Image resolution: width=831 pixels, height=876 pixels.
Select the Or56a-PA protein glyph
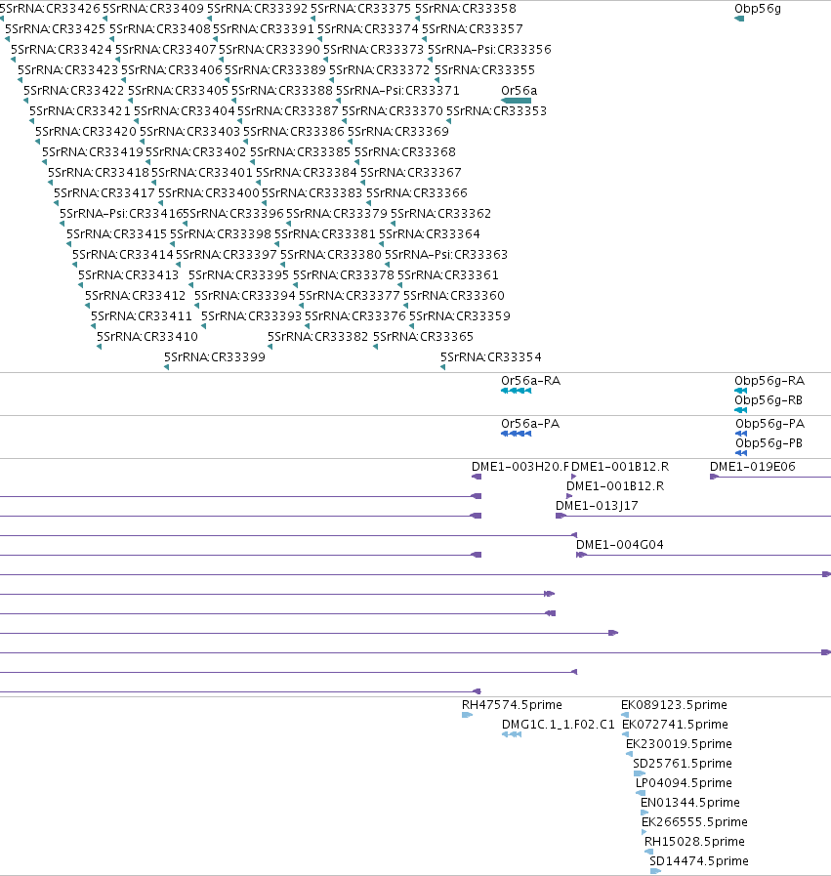(x=516, y=434)
